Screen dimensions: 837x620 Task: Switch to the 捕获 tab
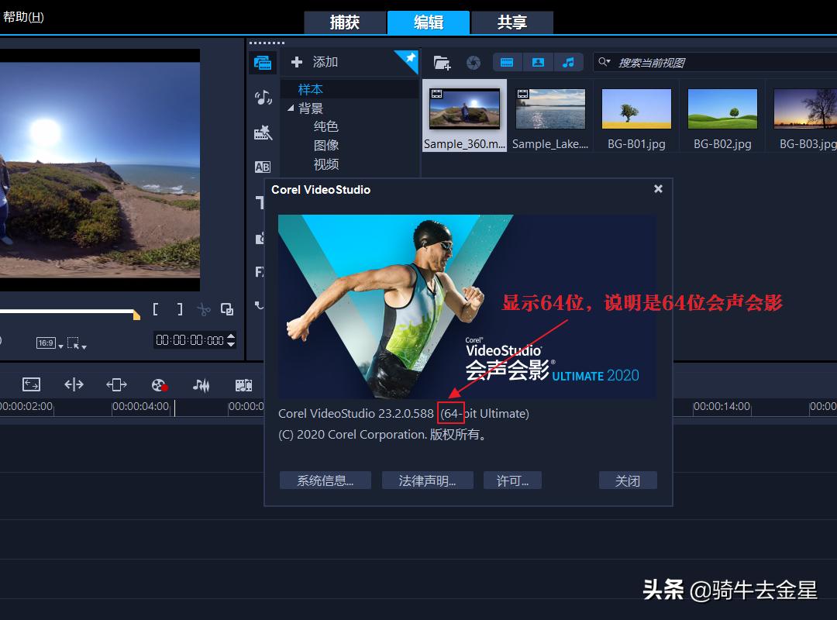tap(346, 22)
